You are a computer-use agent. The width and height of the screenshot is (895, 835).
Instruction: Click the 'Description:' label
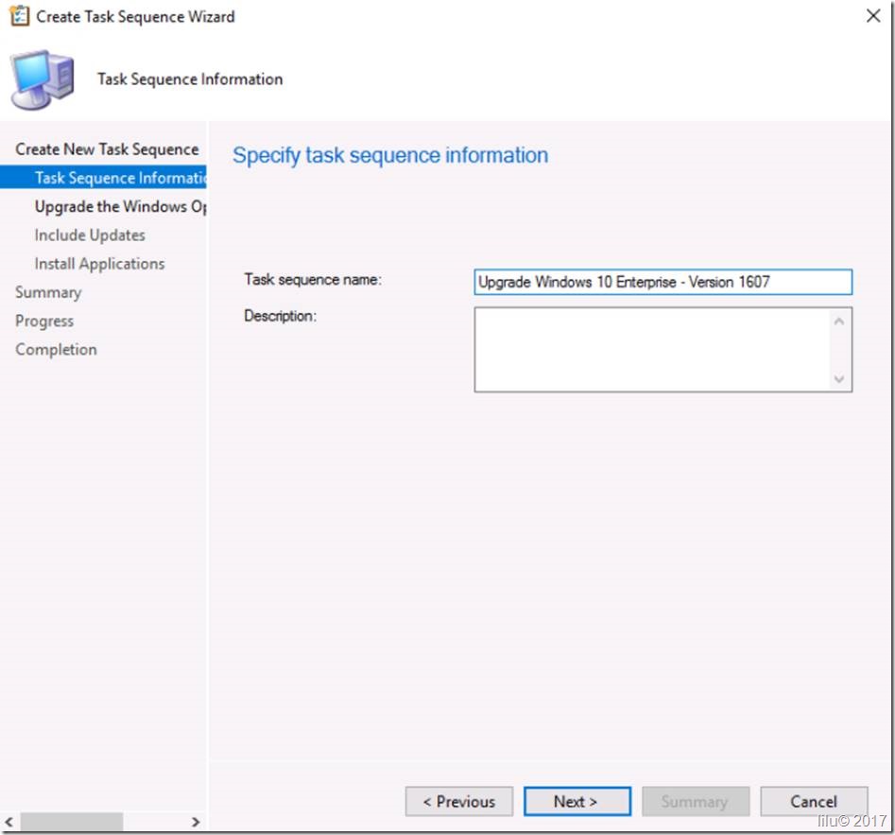pos(281,316)
